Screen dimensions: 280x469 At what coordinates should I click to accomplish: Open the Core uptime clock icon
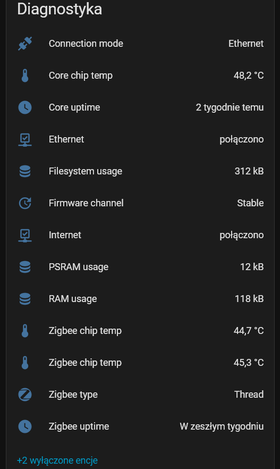click(25, 107)
